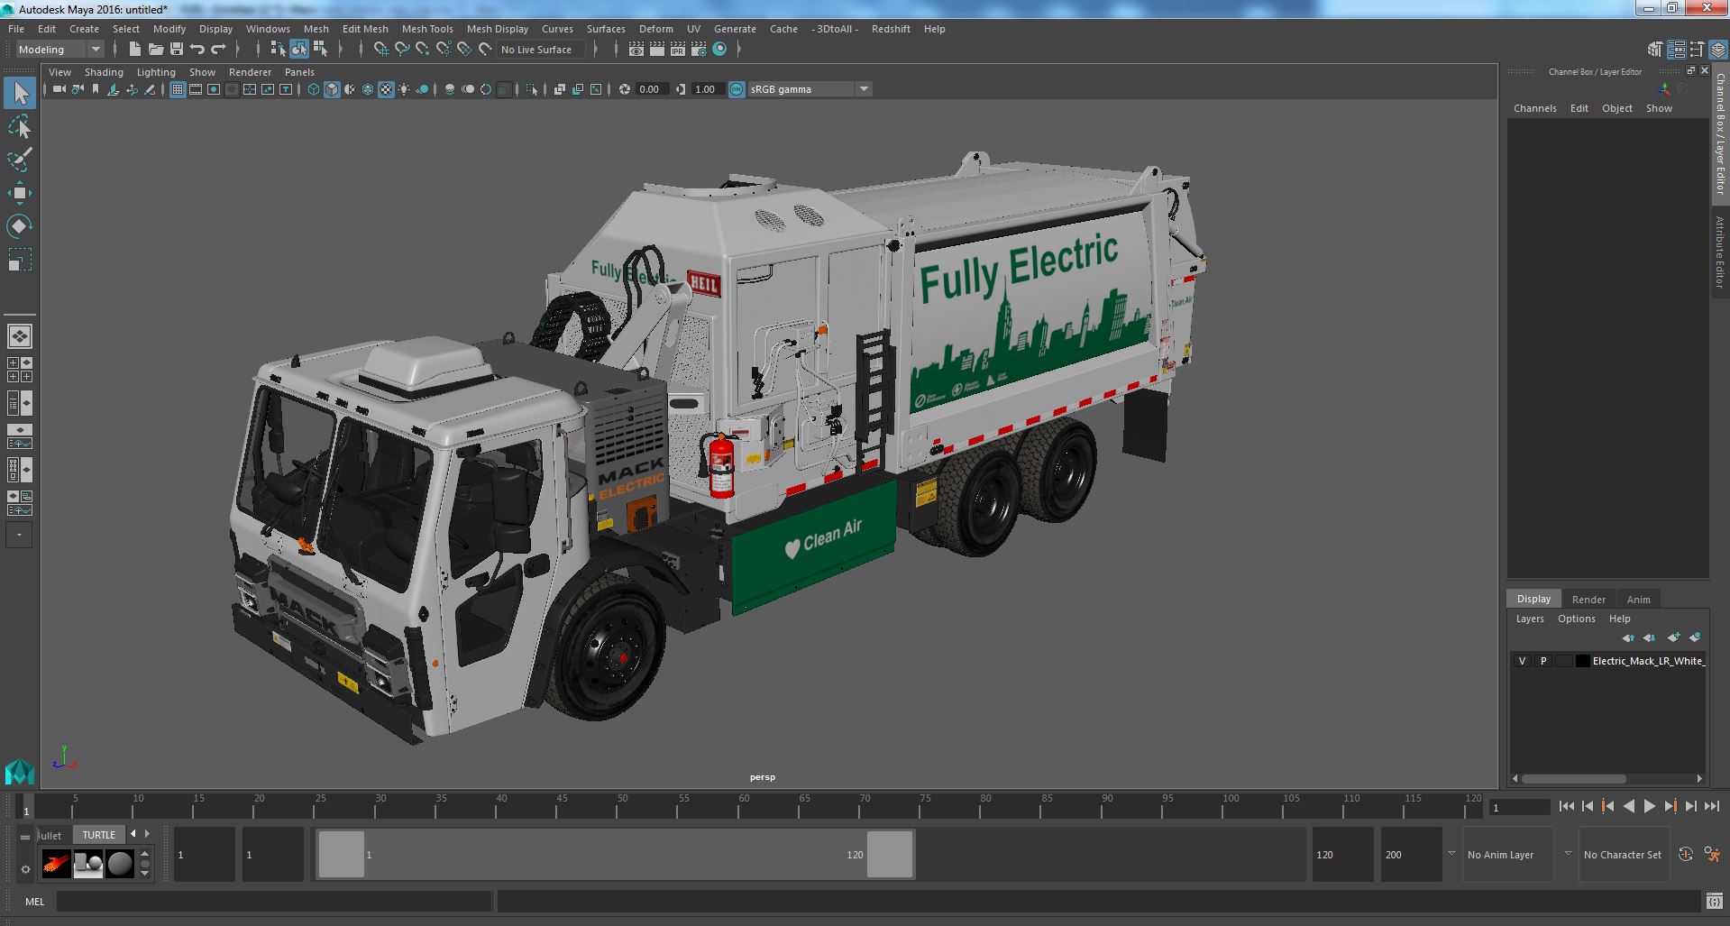Undo the last action
The image size is (1730, 926).
coord(197,49)
